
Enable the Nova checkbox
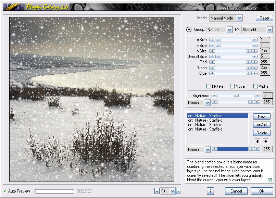(x=232, y=86)
